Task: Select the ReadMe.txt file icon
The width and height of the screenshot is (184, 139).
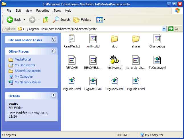Action: pos(71,38)
